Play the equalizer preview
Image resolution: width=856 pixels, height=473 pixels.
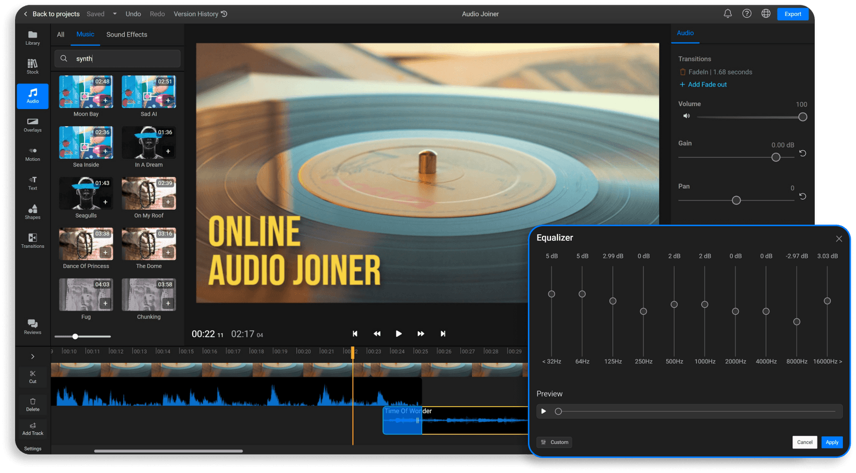pyautogui.click(x=544, y=411)
